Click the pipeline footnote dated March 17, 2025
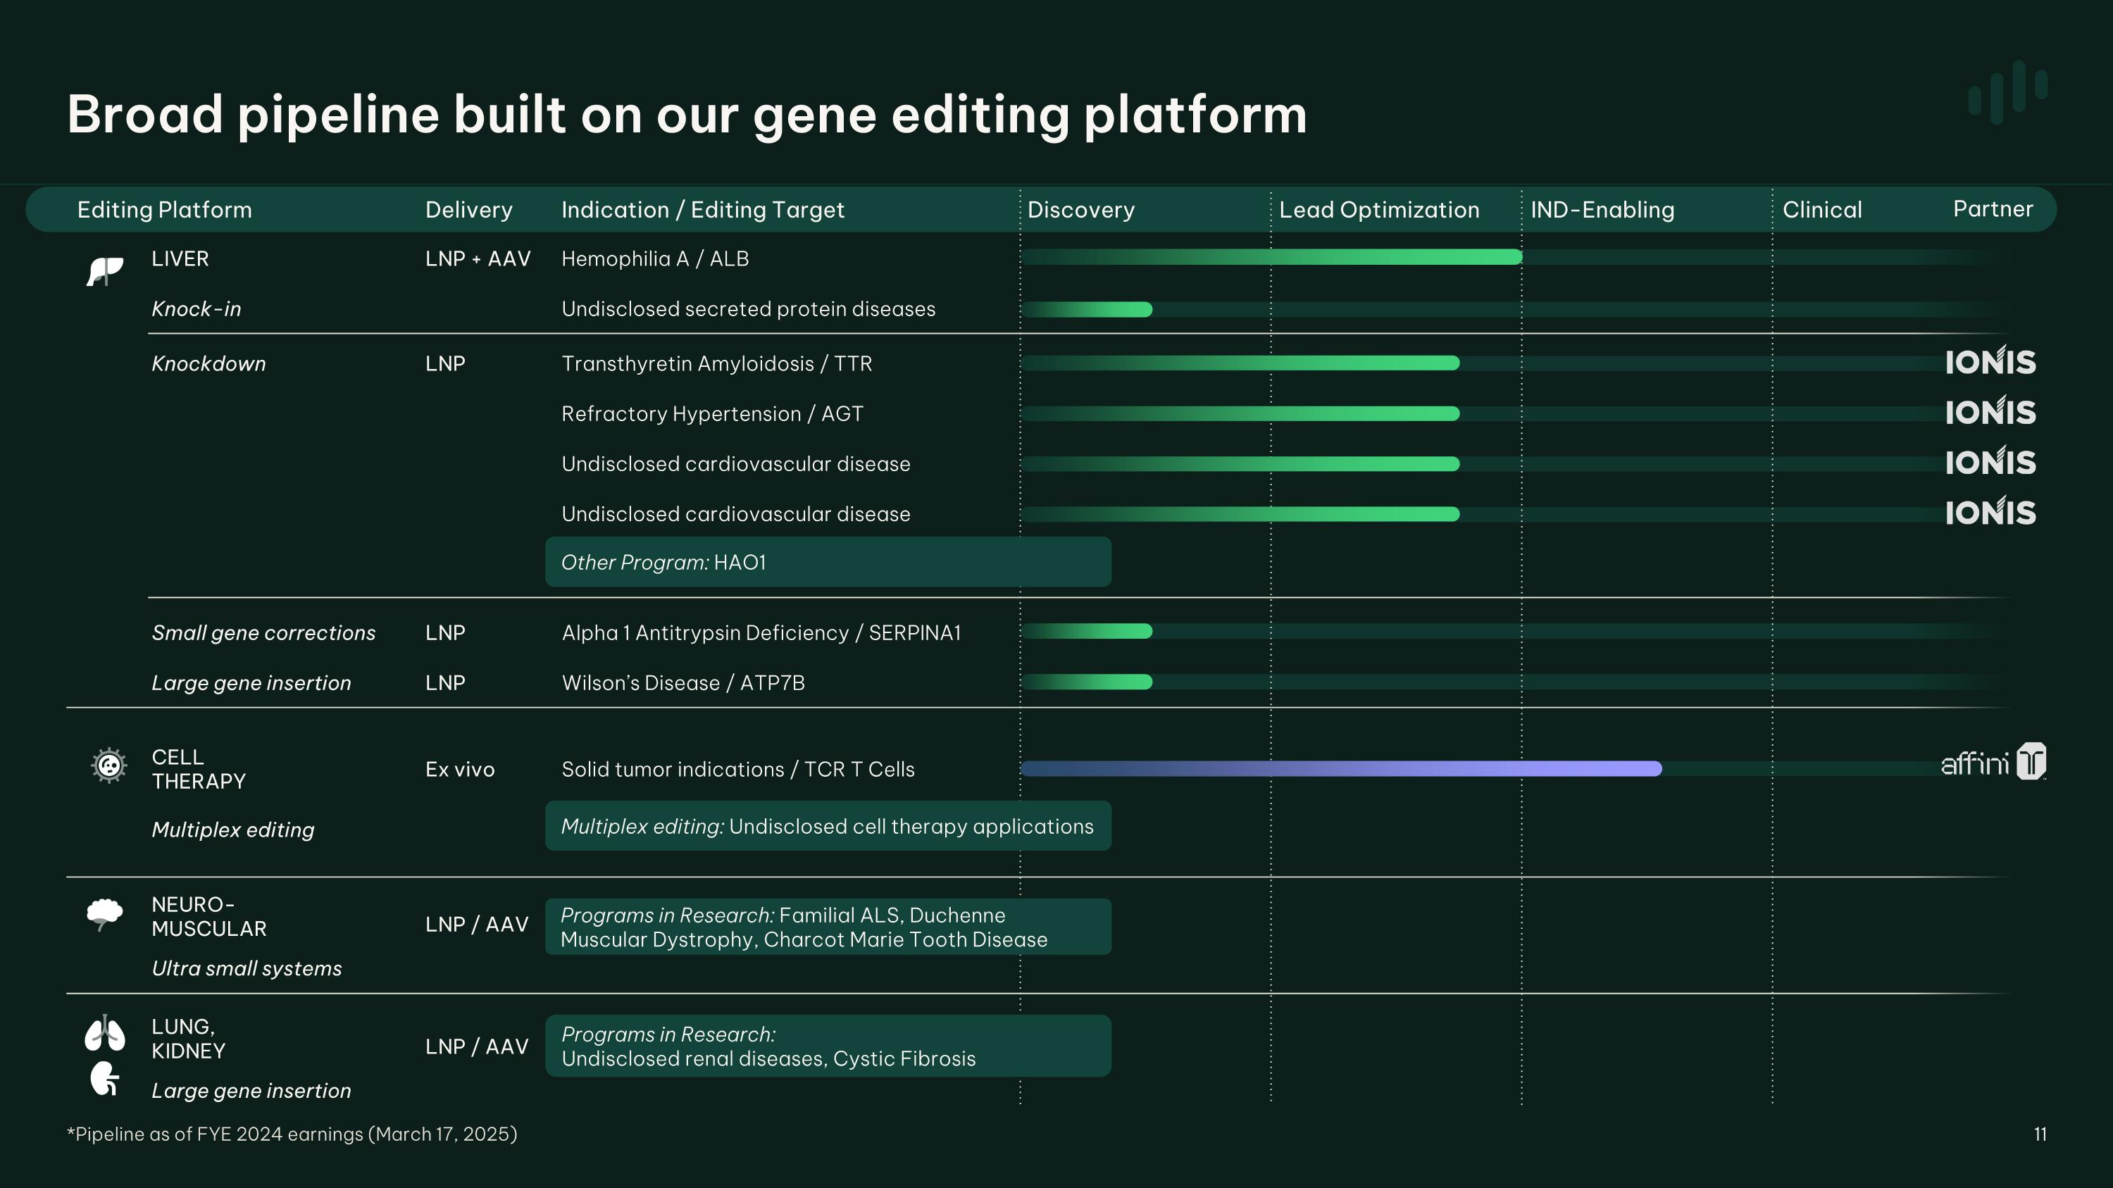 [292, 1134]
